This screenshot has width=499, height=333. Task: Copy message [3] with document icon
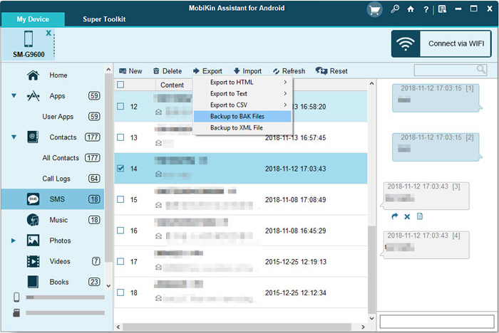(420, 216)
